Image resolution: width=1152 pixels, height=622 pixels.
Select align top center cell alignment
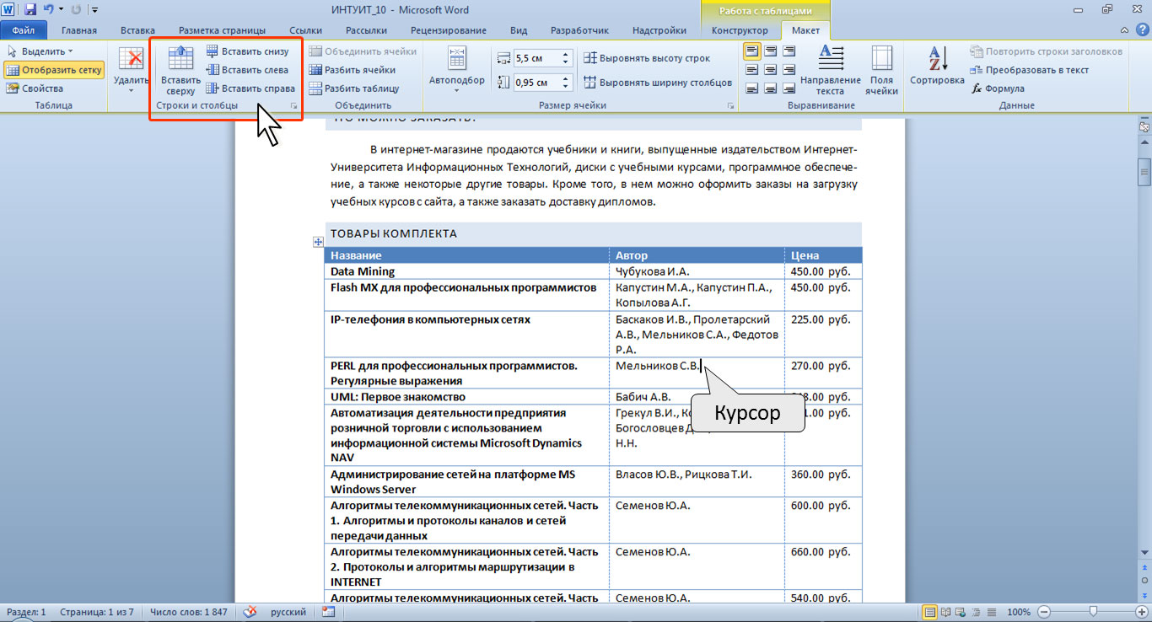tap(770, 51)
